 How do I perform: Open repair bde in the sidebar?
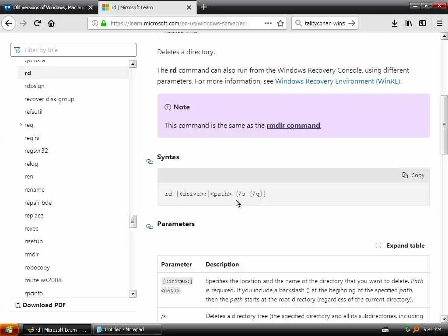[x=38, y=203]
